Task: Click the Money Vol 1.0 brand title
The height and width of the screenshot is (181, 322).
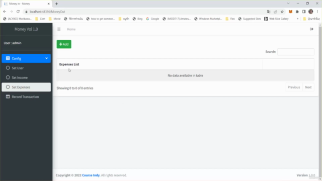Action: (26, 29)
